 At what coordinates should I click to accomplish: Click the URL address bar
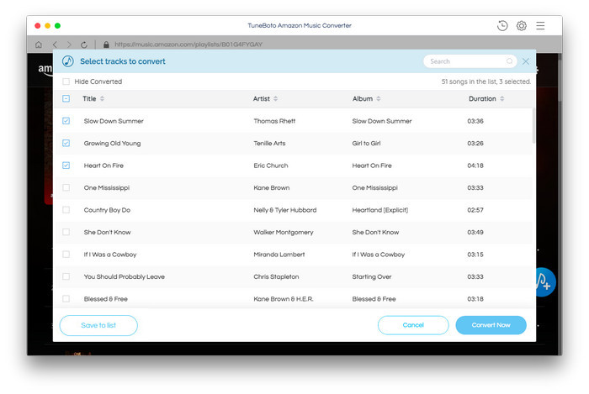[188, 45]
